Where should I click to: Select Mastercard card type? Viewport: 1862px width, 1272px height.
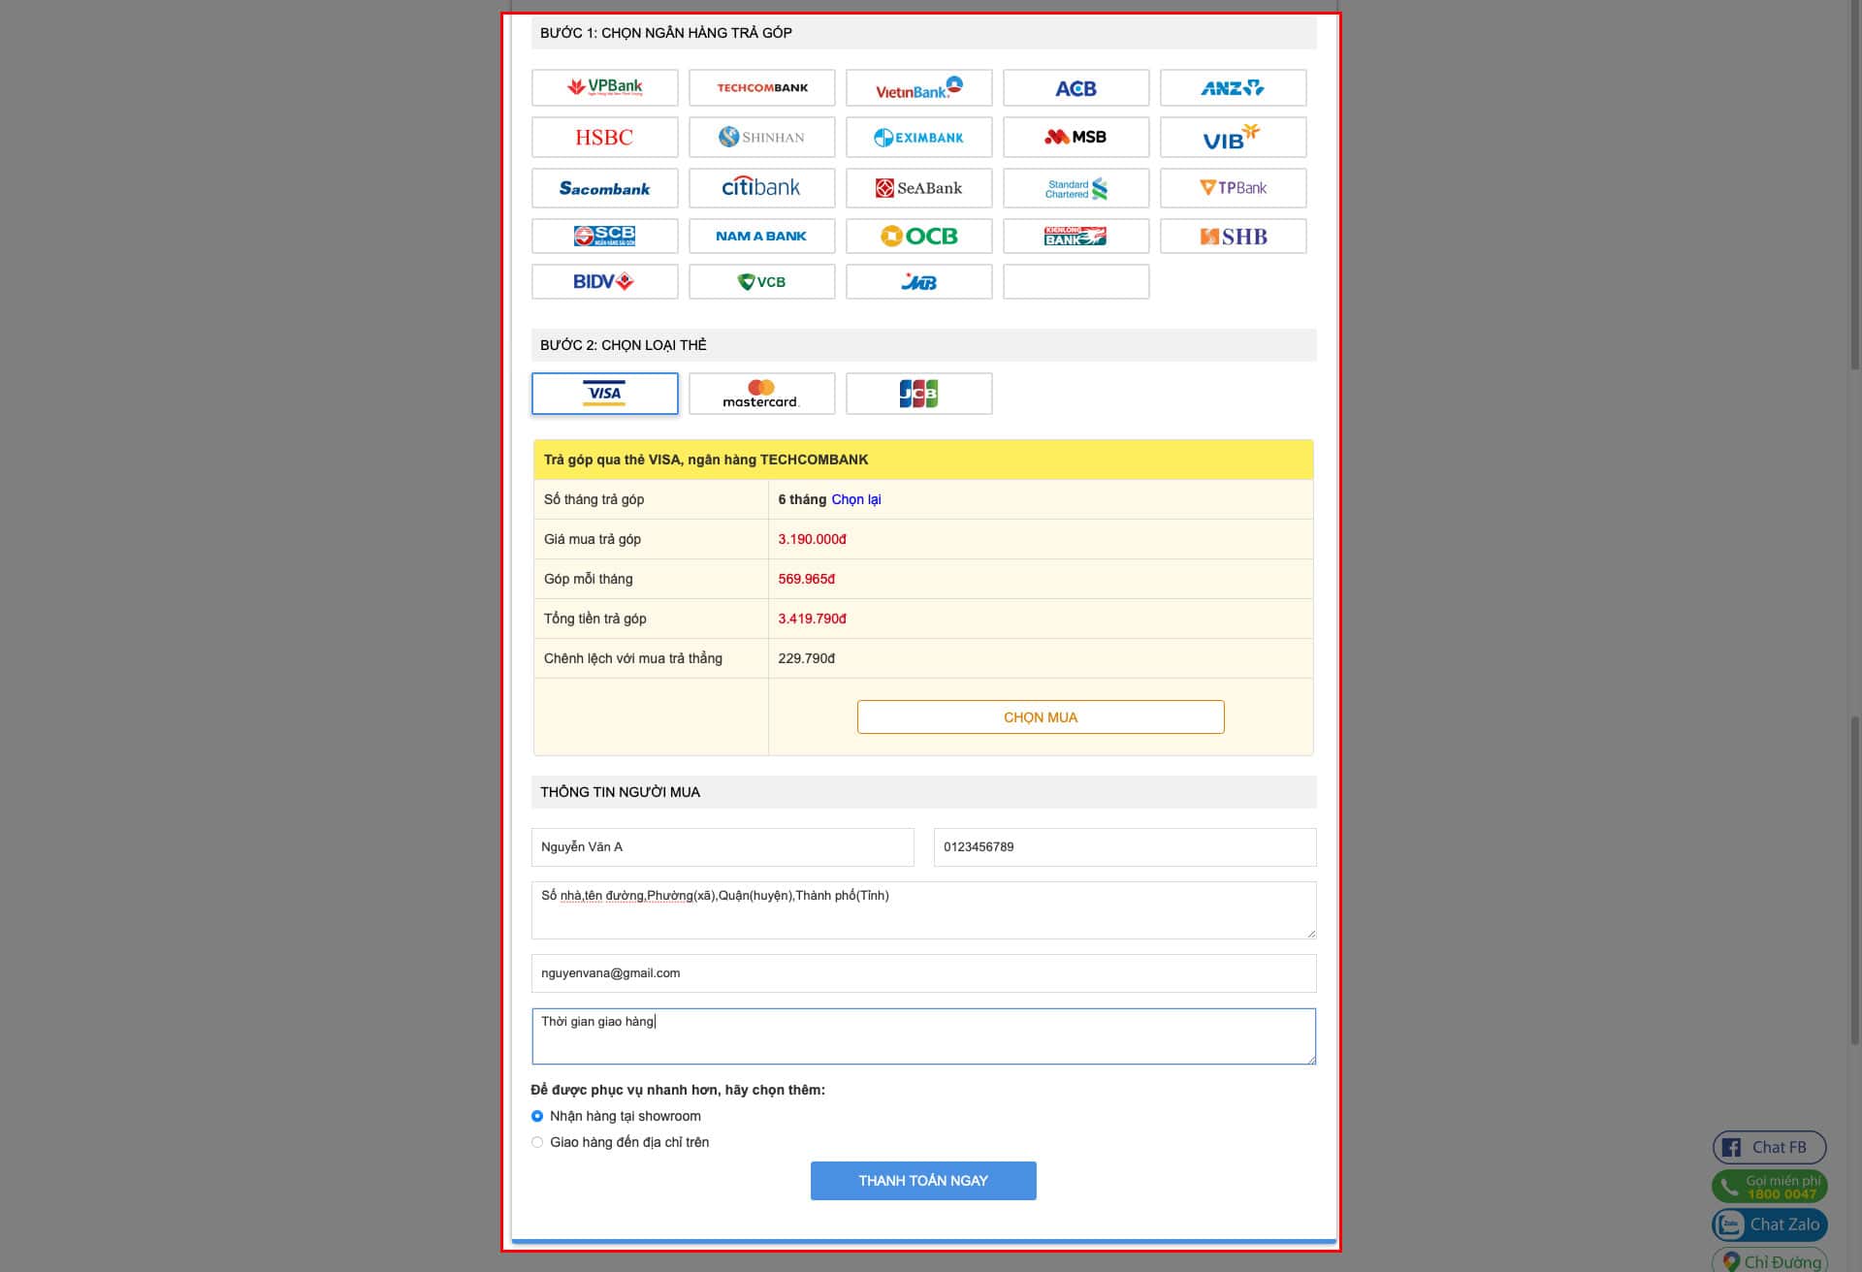pyautogui.click(x=761, y=394)
